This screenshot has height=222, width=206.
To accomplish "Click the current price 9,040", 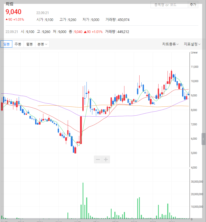I will point(14,12).
